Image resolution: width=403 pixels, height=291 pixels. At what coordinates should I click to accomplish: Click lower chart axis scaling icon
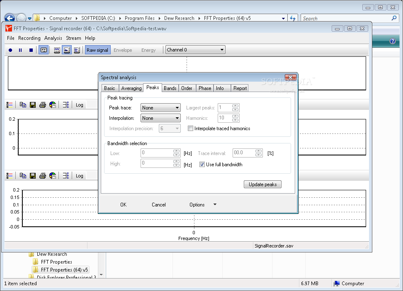pyautogui.click(x=66, y=176)
